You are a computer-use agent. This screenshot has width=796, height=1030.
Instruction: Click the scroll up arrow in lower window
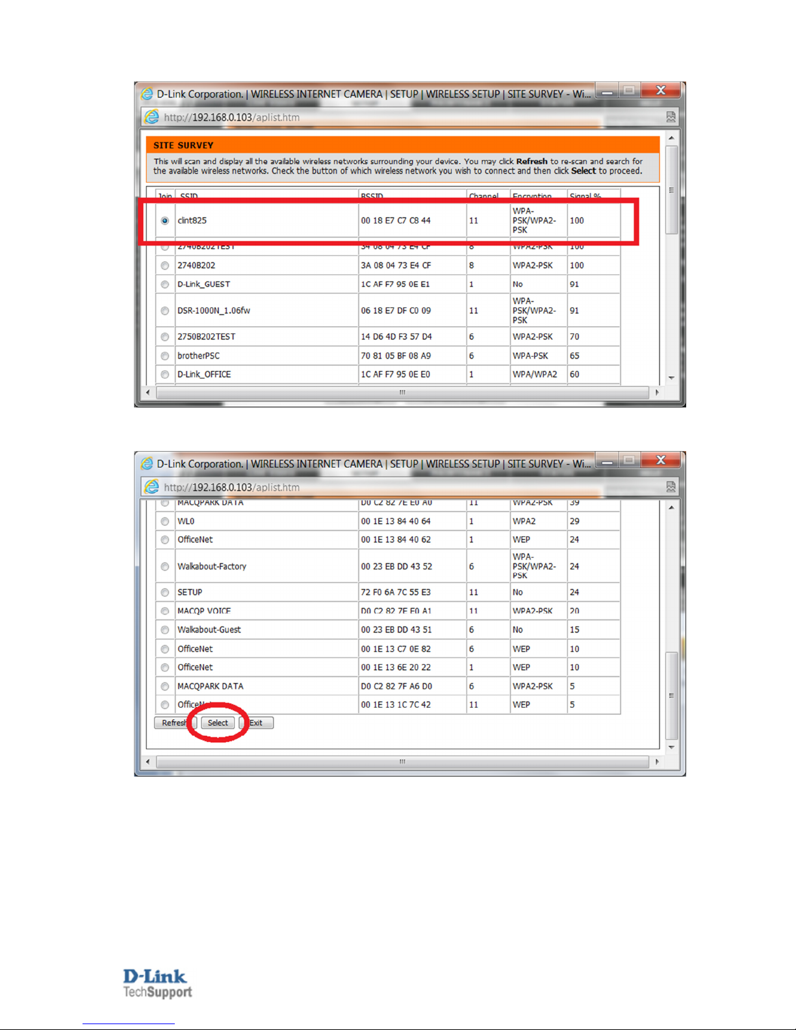tap(671, 508)
